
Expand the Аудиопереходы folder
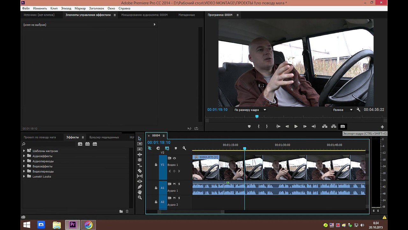pyautogui.click(x=24, y=161)
